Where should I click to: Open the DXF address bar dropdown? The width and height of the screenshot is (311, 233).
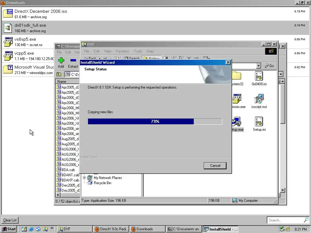coord(259,66)
